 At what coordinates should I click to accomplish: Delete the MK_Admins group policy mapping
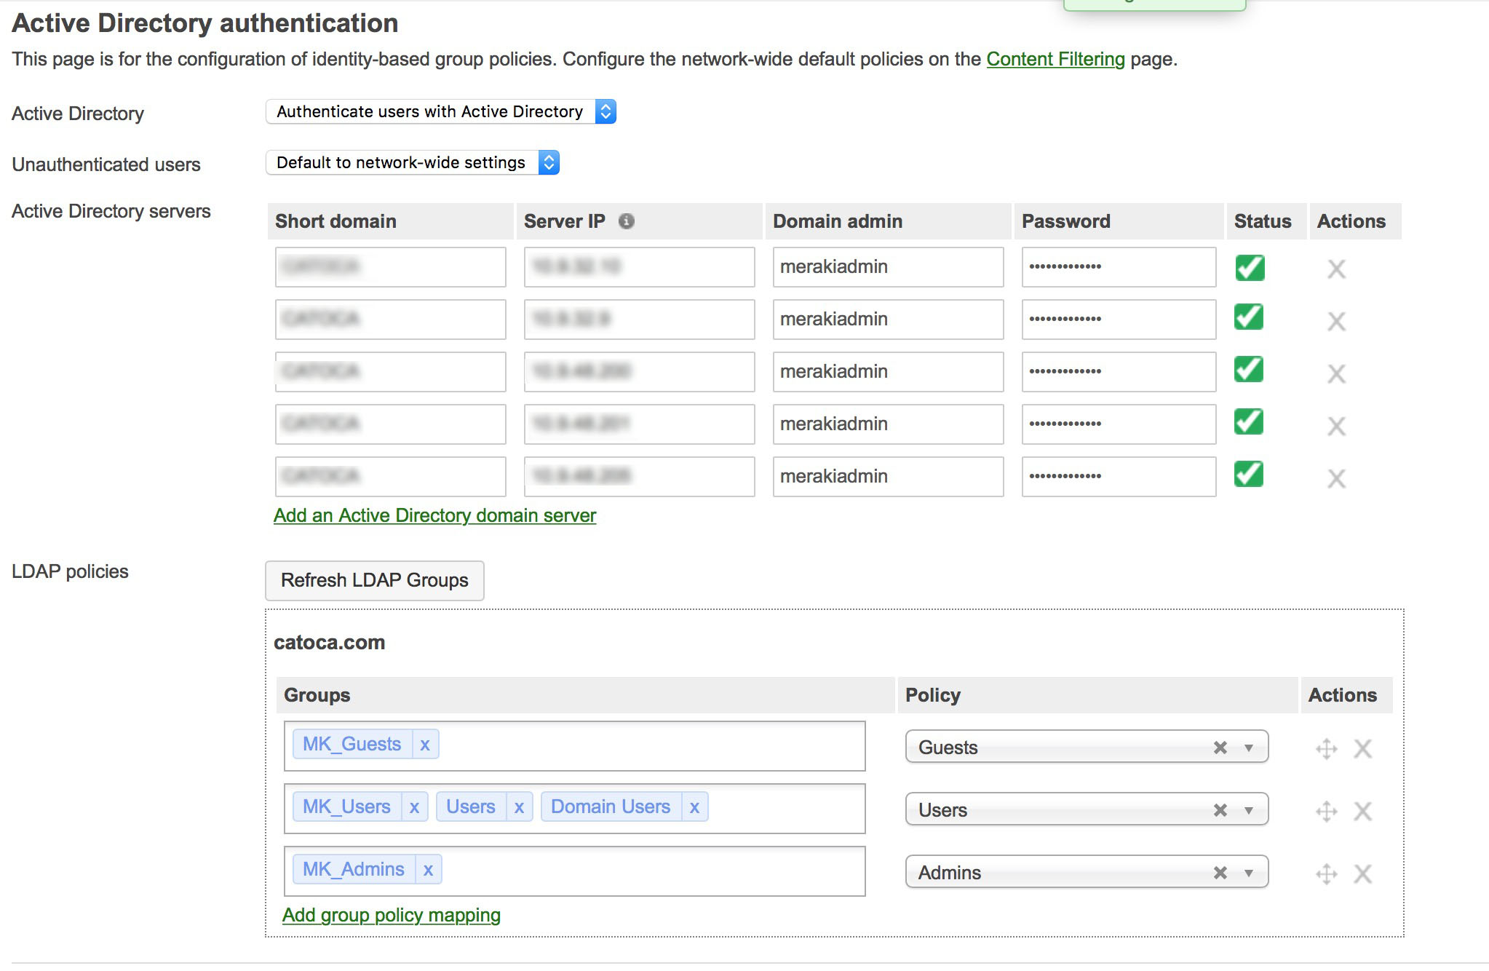pyautogui.click(x=1362, y=873)
